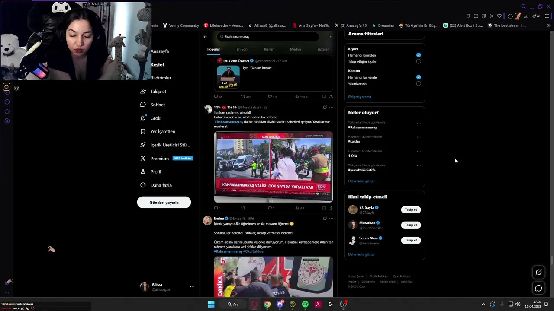The image size is (554, 311).
Task: Open the Ana Sayfa - Netflix bookmark
Action: (x=311, y=25)
